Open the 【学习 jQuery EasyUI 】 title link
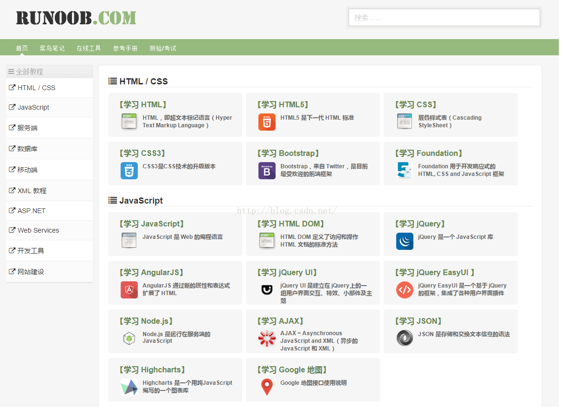Viewport: 565px width, 411px height. 440,275
